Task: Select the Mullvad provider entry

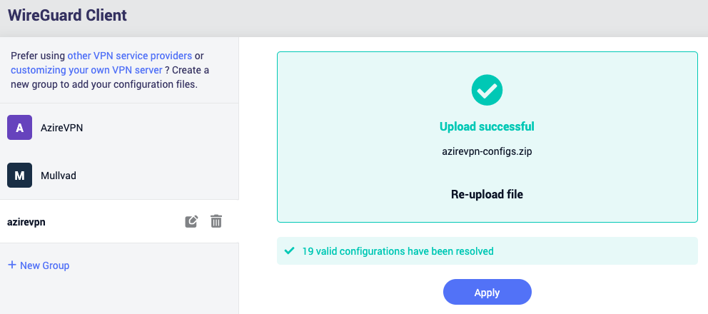Action: 119,176
